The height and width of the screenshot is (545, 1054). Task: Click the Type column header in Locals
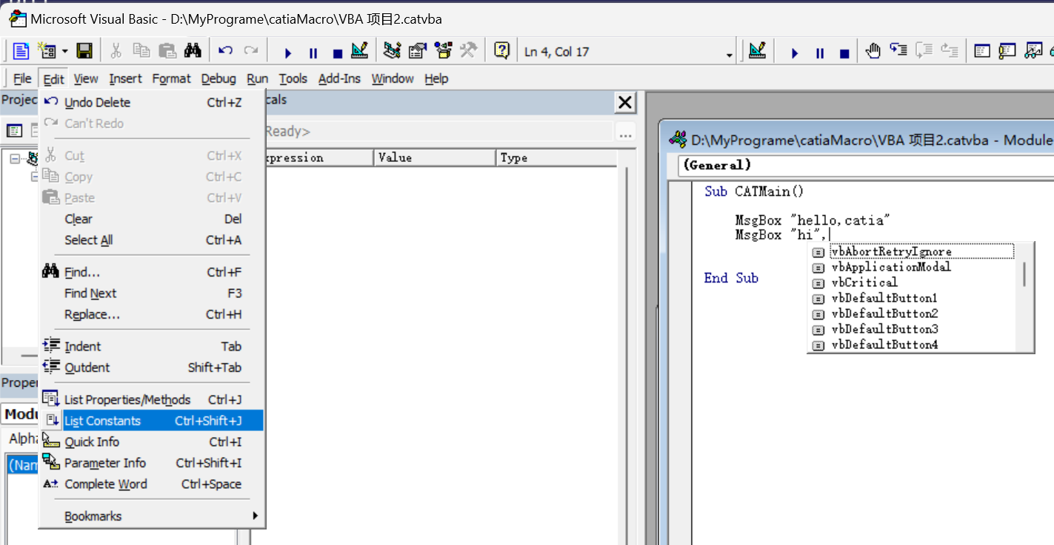click(556, 158)
